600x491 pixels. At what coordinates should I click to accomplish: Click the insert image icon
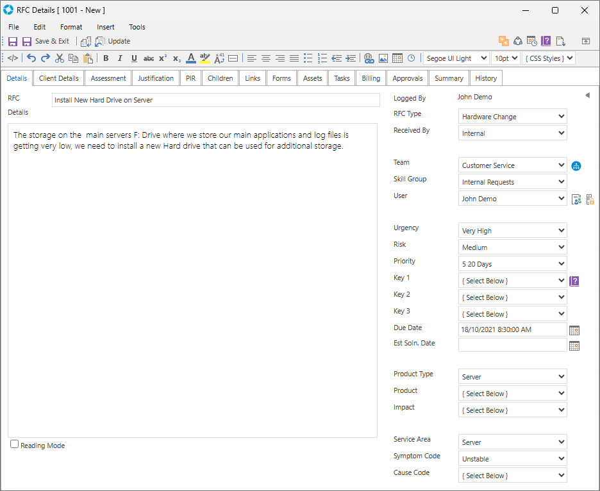click(383, 58)
